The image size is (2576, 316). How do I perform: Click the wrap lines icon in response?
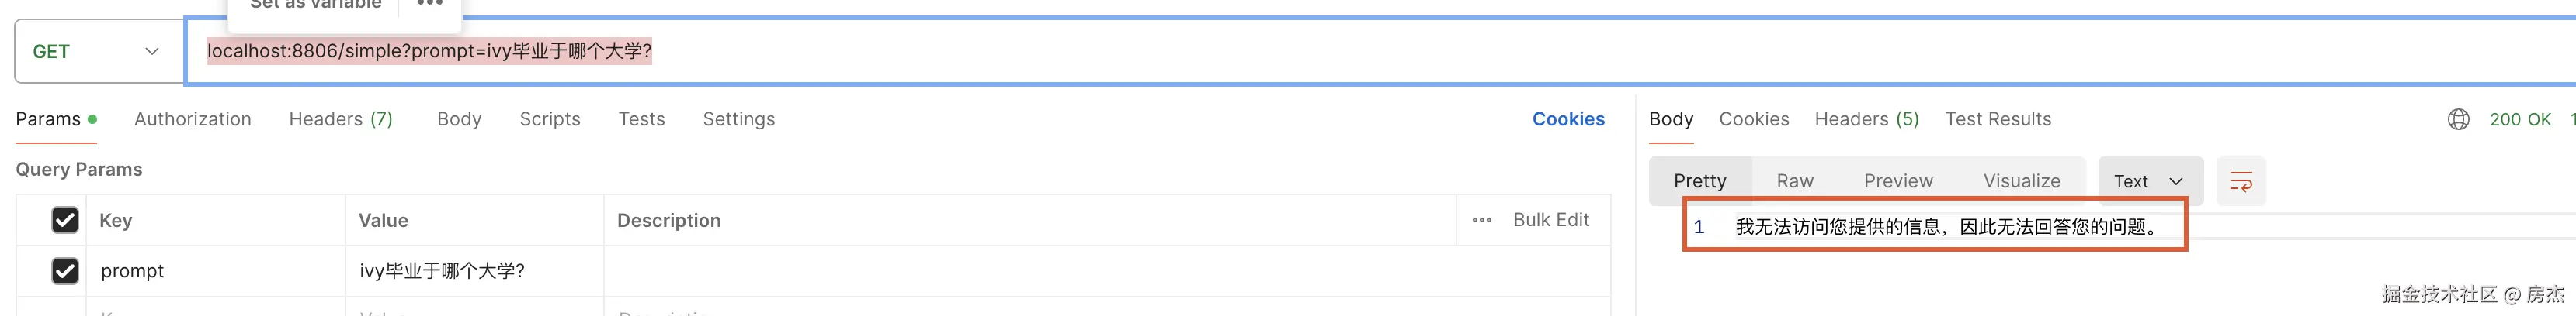point(2240,181)
